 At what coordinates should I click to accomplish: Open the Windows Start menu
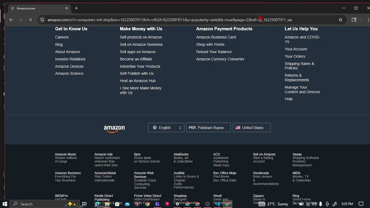[5, 204]
